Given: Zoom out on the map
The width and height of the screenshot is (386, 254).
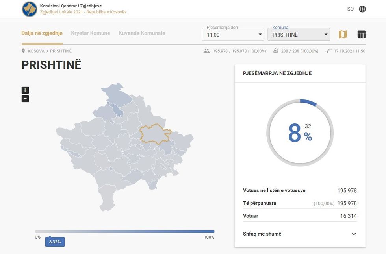Looking at the screenshot, I should 25,98.
